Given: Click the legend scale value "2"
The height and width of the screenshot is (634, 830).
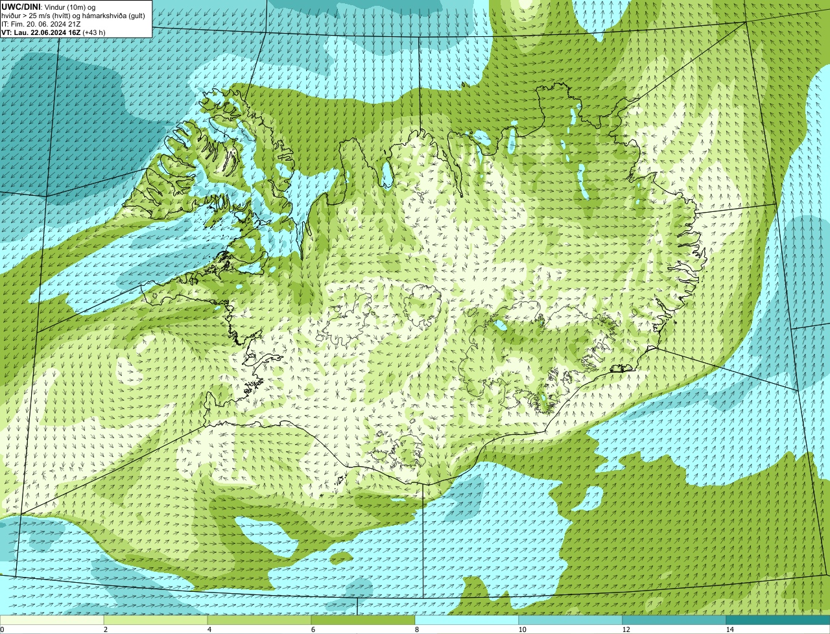Looking at the screenshot, I should 105,629.
